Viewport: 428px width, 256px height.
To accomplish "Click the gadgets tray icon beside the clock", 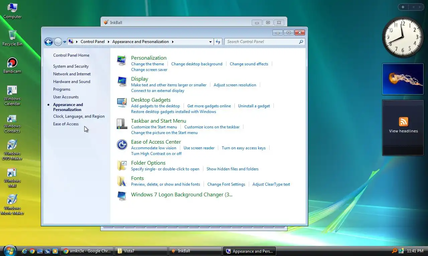I will (401, 251).
